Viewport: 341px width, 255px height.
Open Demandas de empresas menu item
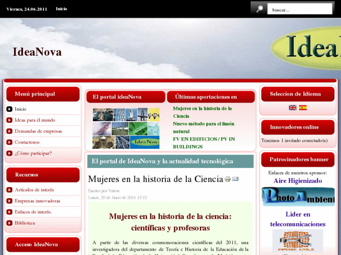click(38, 131)
